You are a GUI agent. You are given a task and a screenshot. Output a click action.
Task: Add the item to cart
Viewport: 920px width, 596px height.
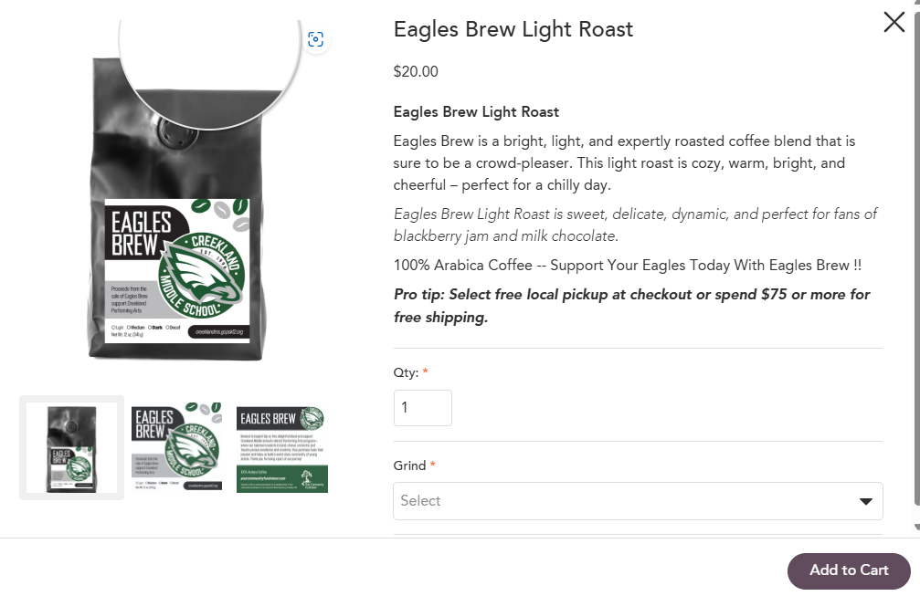(849, 570)
